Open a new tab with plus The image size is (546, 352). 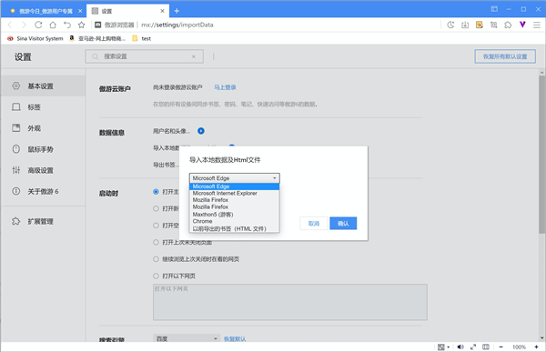(x=177, y=11)
